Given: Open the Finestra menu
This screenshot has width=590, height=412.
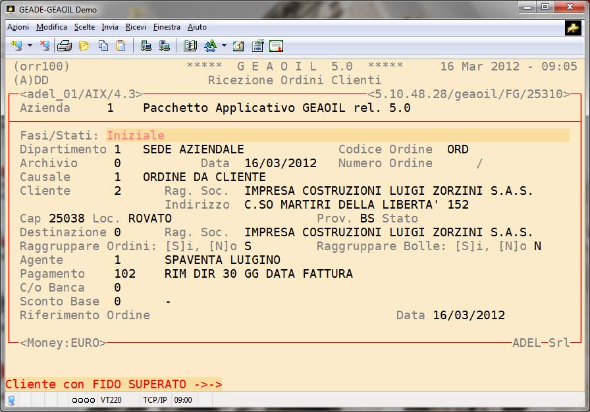Looking at the screenshot, I should point(167,27).
